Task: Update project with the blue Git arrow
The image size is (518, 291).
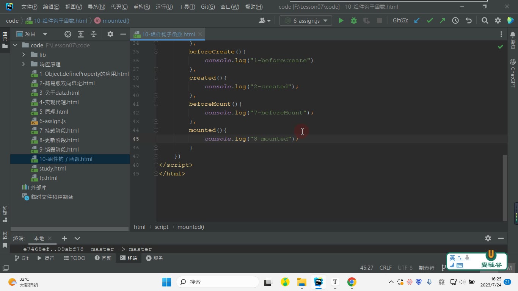Action: pos(417,21)
